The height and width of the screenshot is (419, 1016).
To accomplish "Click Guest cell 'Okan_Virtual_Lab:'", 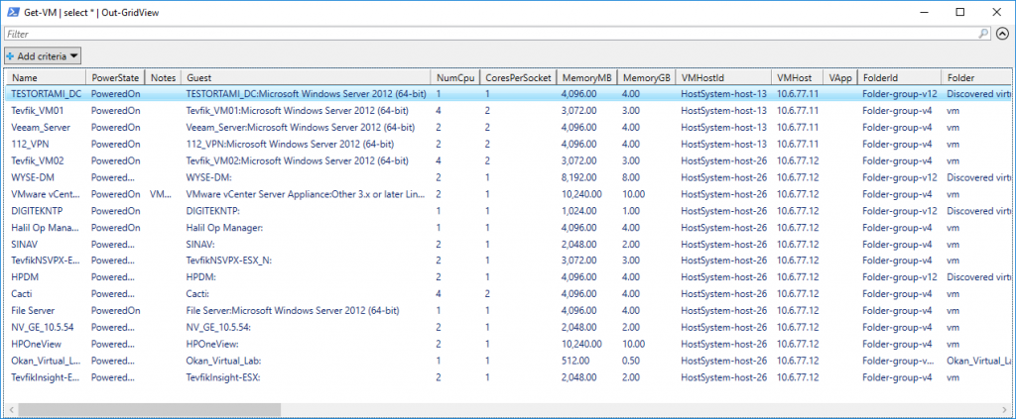I will pos(223,361).
